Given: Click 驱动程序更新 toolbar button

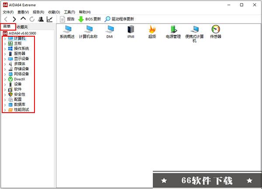Looking at the screenshot, I should (119, 19).
